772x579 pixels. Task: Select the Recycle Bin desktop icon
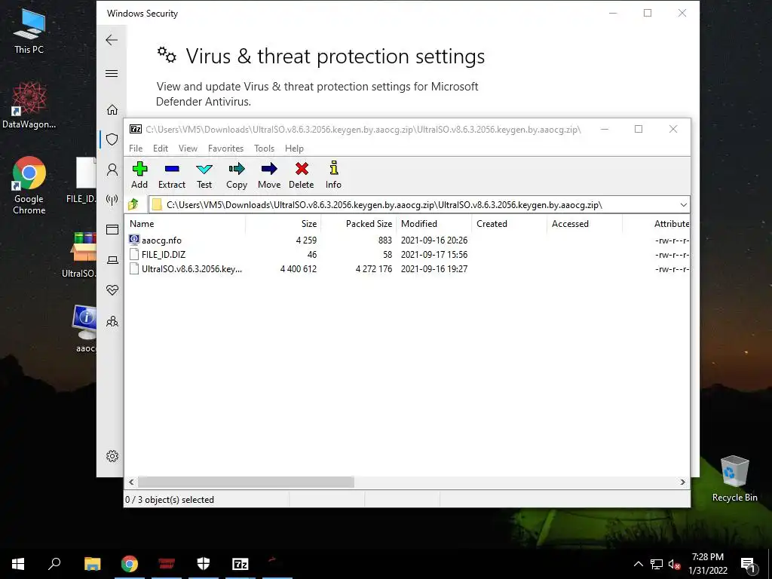pos(734,479)
